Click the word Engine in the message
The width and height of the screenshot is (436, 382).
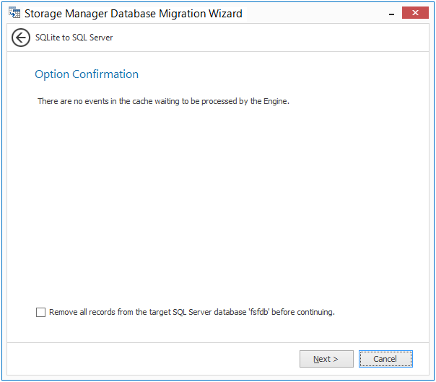274,101
